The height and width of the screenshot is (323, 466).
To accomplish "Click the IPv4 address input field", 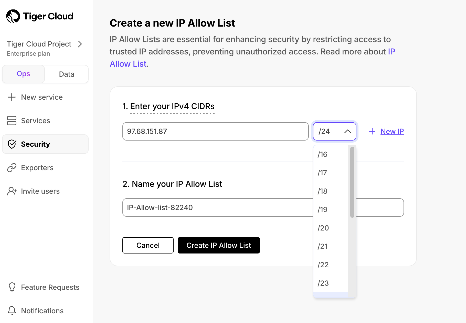I will click(x=216, y=131).
